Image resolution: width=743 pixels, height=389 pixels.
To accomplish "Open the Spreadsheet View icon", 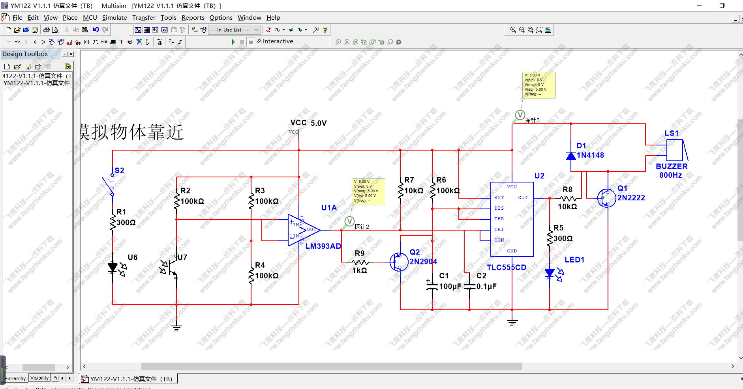I will pyautogui.click(x=146, y=30).
